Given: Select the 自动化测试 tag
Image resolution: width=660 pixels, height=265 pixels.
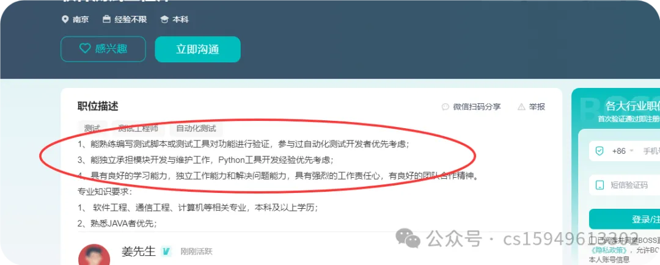Looking at the screenshot, I should point(196,128).
